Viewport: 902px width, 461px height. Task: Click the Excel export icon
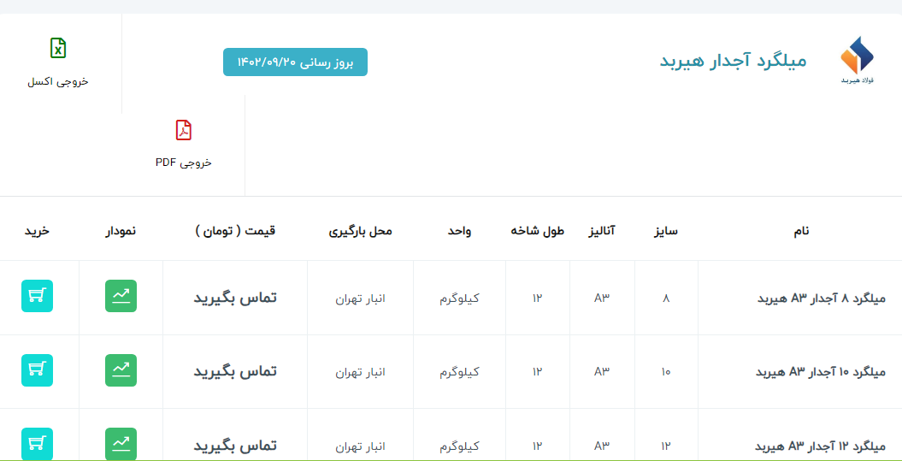pos(58,48)
